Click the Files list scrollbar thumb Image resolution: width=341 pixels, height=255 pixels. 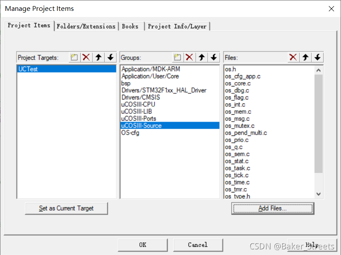318,123
